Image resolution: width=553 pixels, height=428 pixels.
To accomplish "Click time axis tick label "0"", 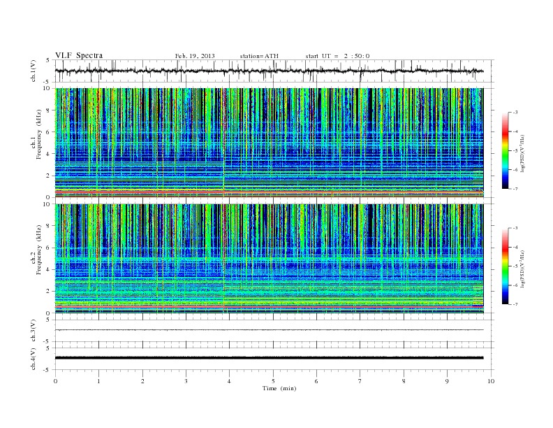I will point(55,381).
